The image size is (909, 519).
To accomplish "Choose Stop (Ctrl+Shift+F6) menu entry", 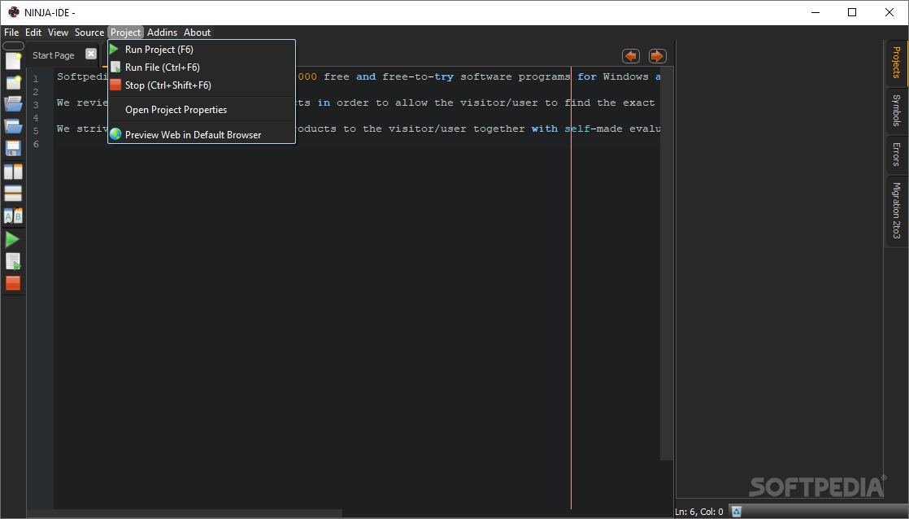I will [x=202, y=85].
